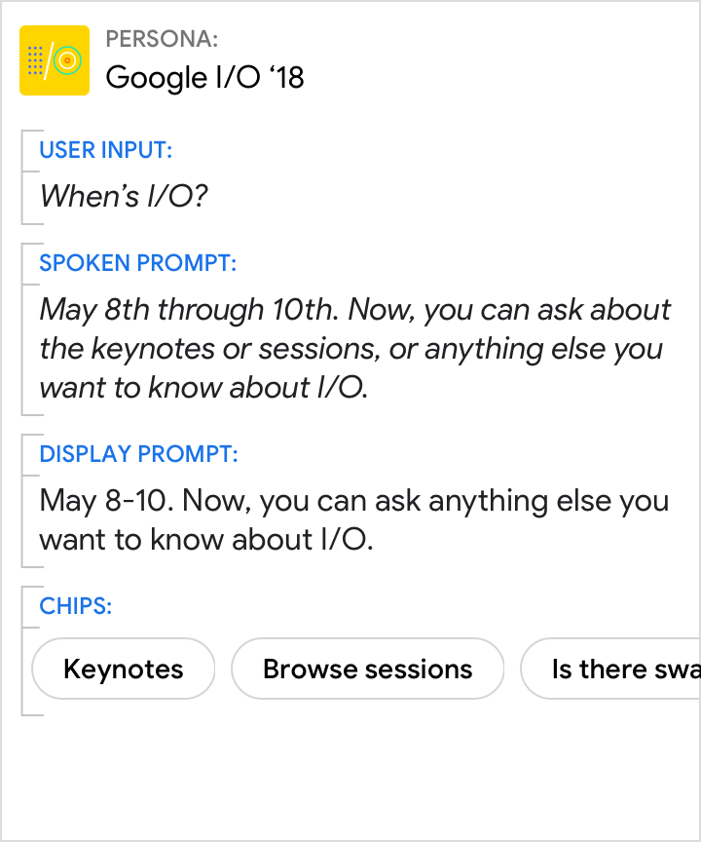The width and height of the screenshot is (701, 842).
Task: Click the concentric circles in the I/O logo
Action: click(67, 61)
